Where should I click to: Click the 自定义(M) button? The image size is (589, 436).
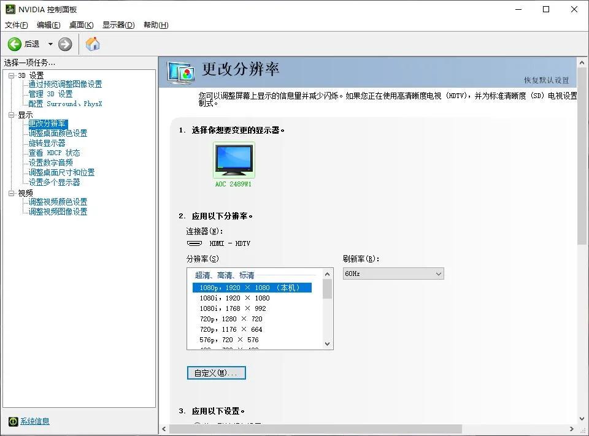pos(216,372)
